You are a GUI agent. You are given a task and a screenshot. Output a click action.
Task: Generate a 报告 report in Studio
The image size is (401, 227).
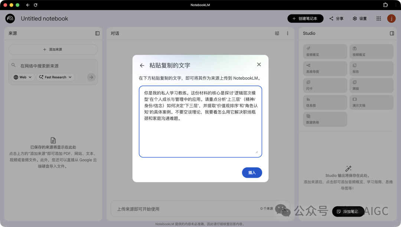tap(371, 68)
